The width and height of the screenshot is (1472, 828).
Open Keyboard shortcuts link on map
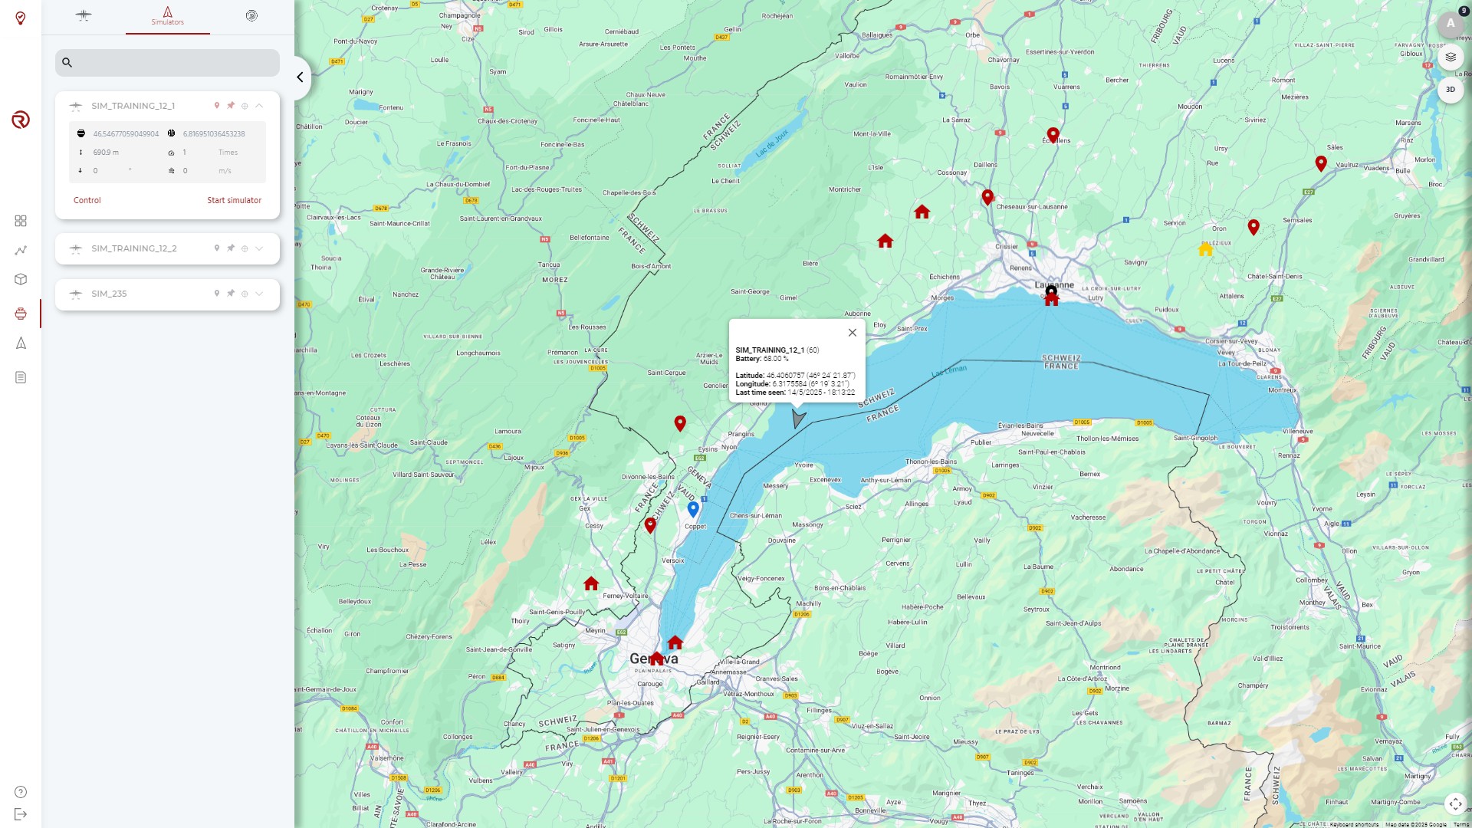1354,825
